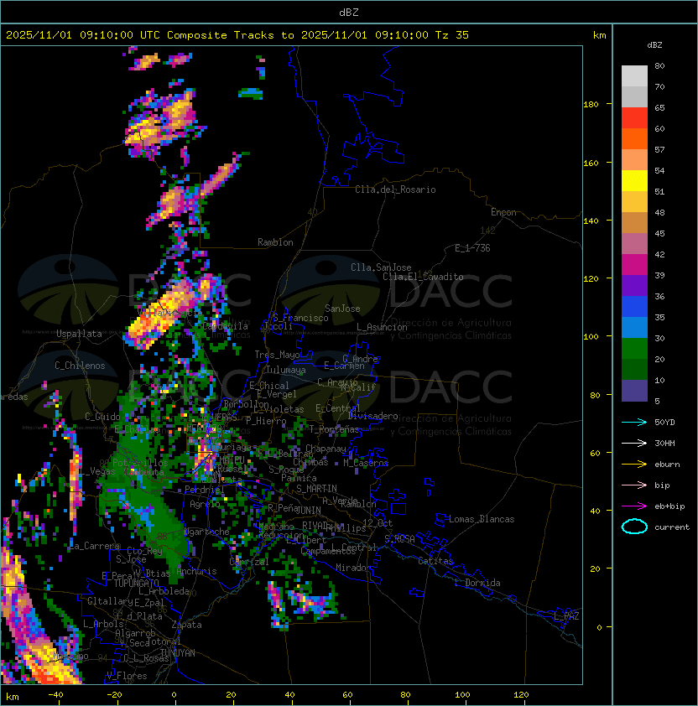The image size is (698, 706).
Task: Pick the red swatch below 65 dBZ
Action: 634,118
